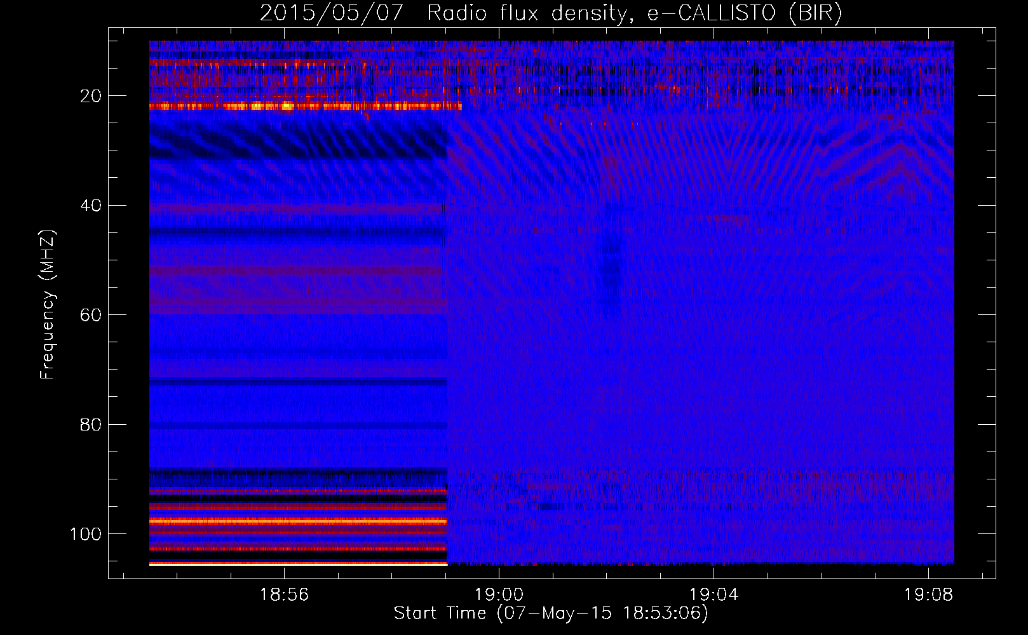Viewport: 1028px width, 635px height.
Task: Click the plot title '2015/05/07 Radio flux density'
Action: pyautogui.click(x=442, y=13)
